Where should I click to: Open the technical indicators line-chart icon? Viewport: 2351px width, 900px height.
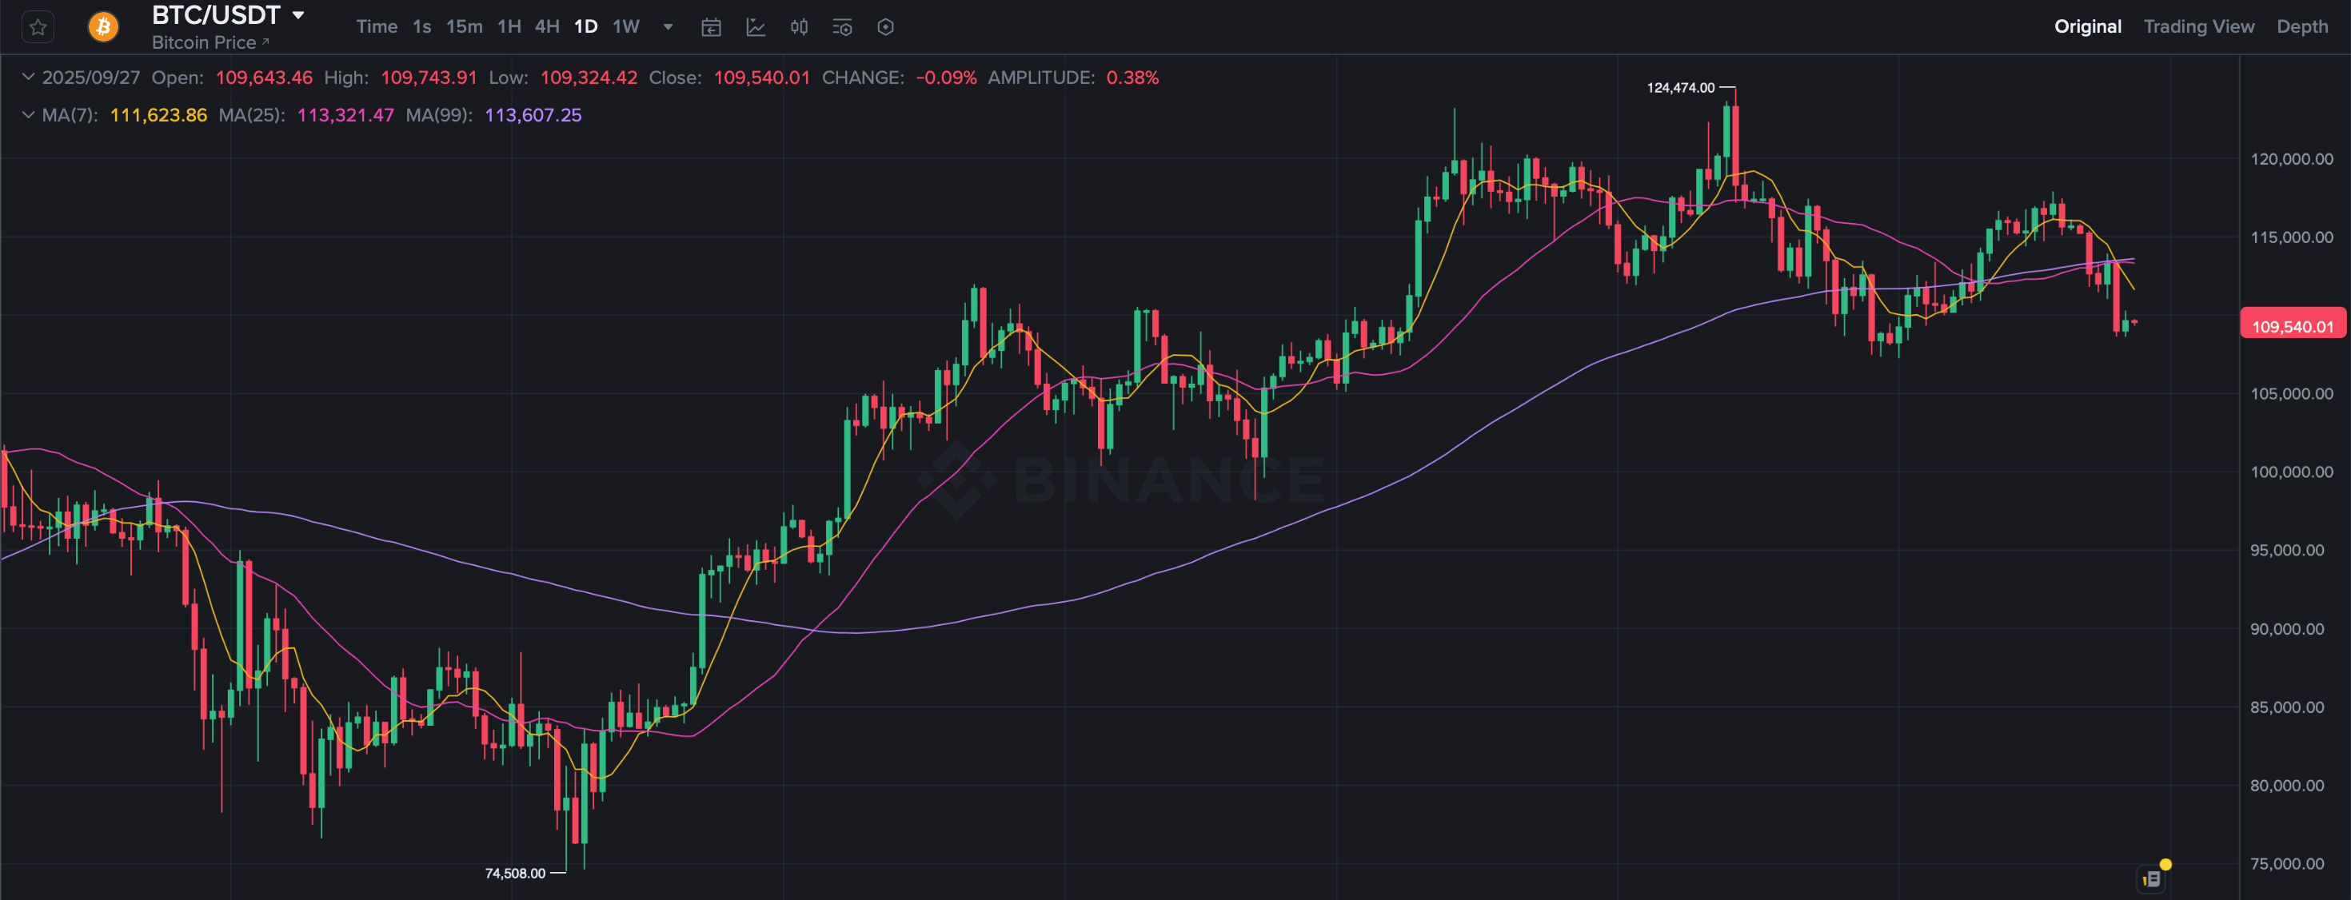coord(756,27)
